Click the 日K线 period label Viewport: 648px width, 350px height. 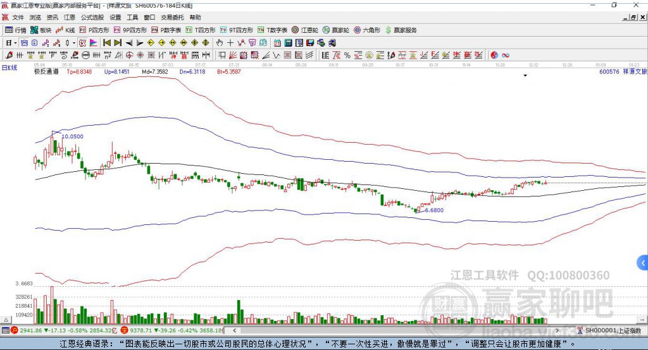(x=9, y=68)
